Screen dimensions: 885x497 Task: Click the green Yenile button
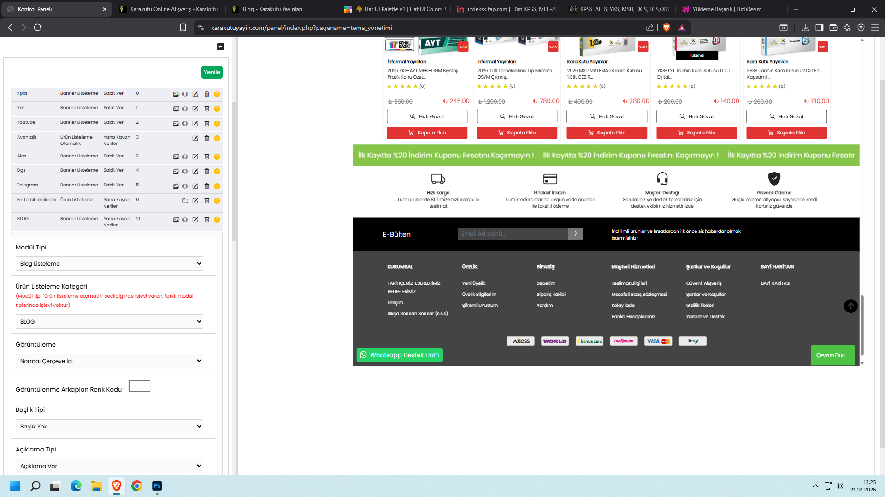(x=212, y=72)
